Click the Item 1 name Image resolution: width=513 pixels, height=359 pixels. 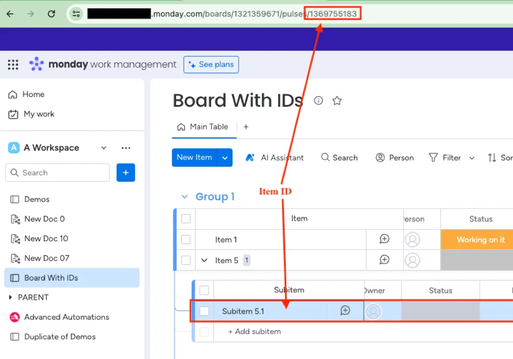226,240
